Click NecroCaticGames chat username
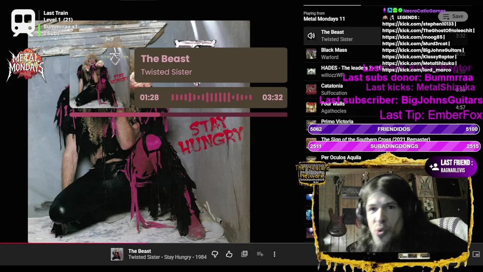Viewport: 483px width, 272px height. click(424, 11)
